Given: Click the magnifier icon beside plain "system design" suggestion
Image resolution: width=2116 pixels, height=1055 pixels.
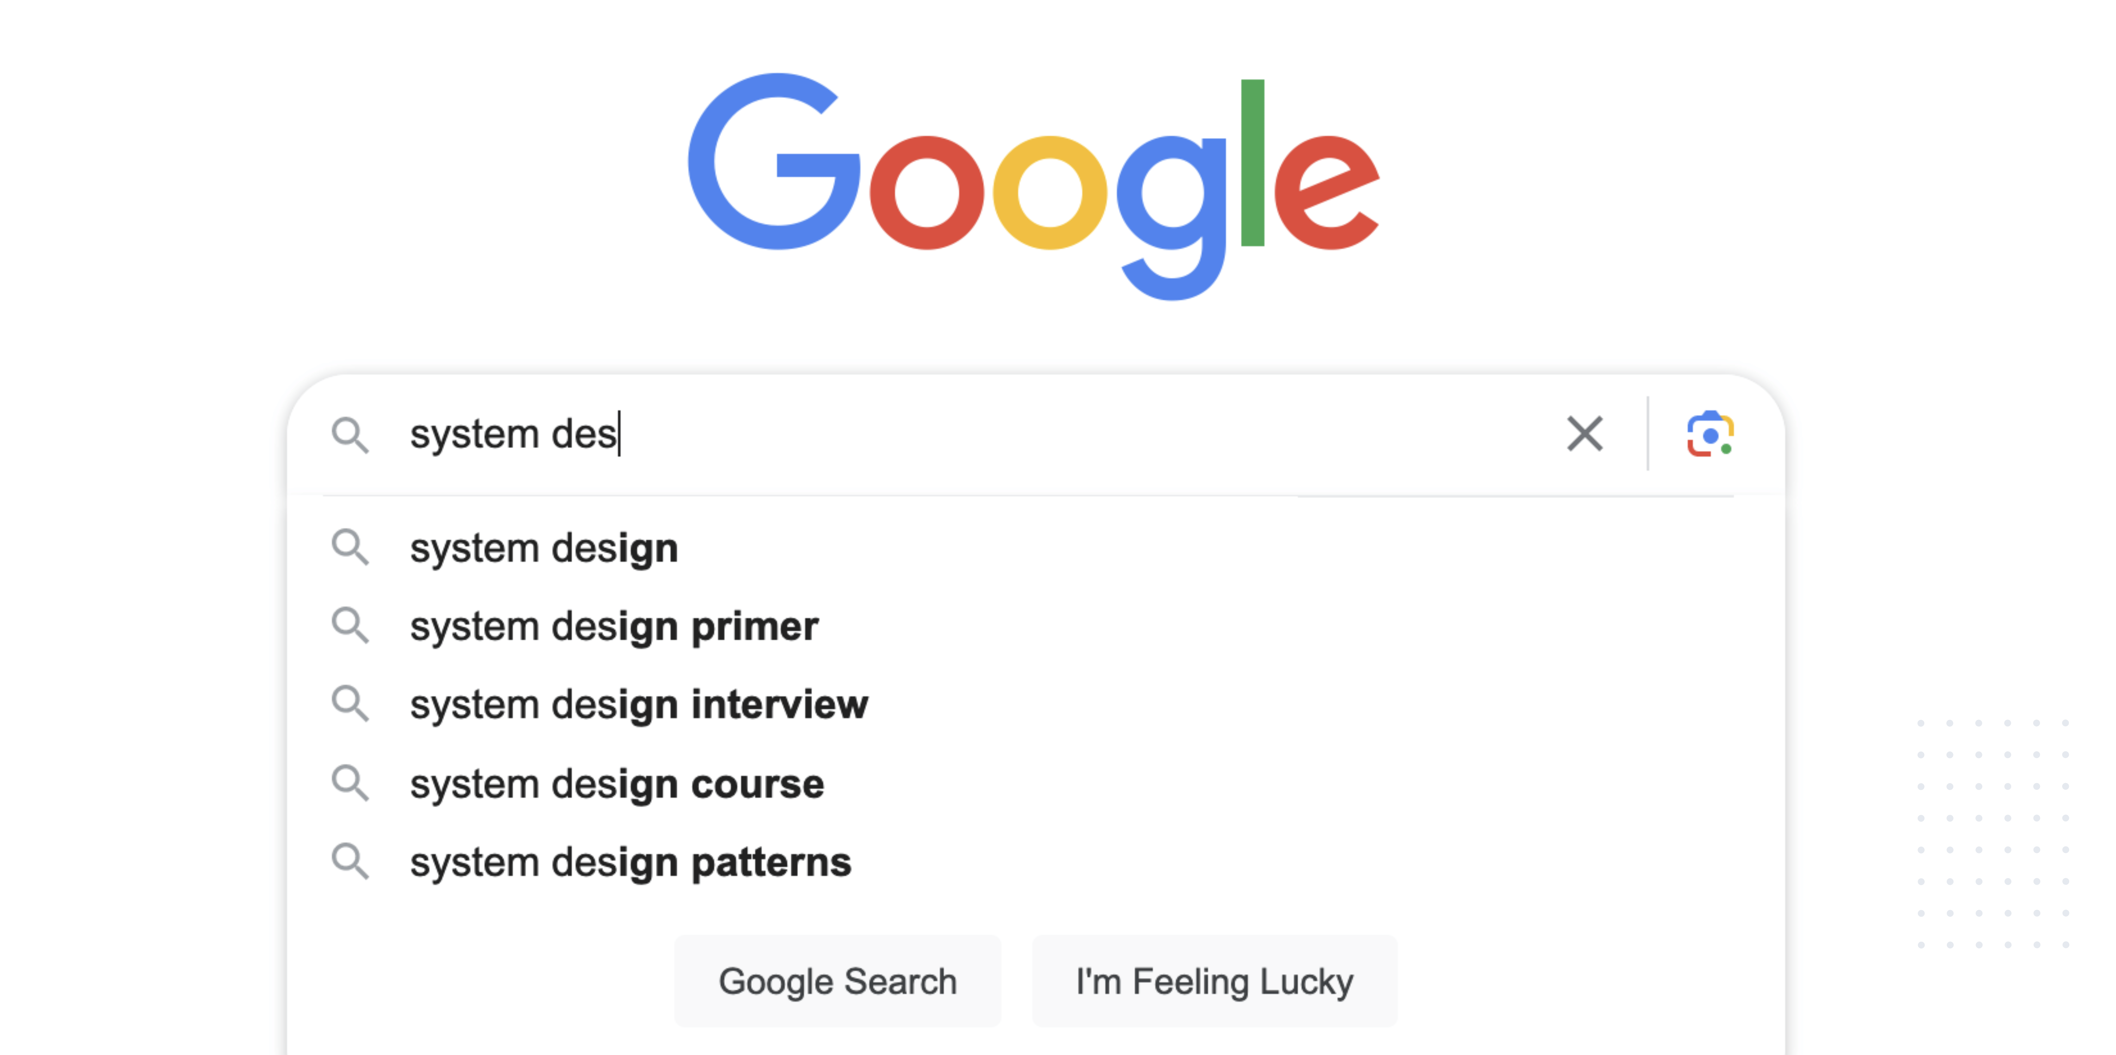Looking at the screenshot, I should (x=350, y=548).
